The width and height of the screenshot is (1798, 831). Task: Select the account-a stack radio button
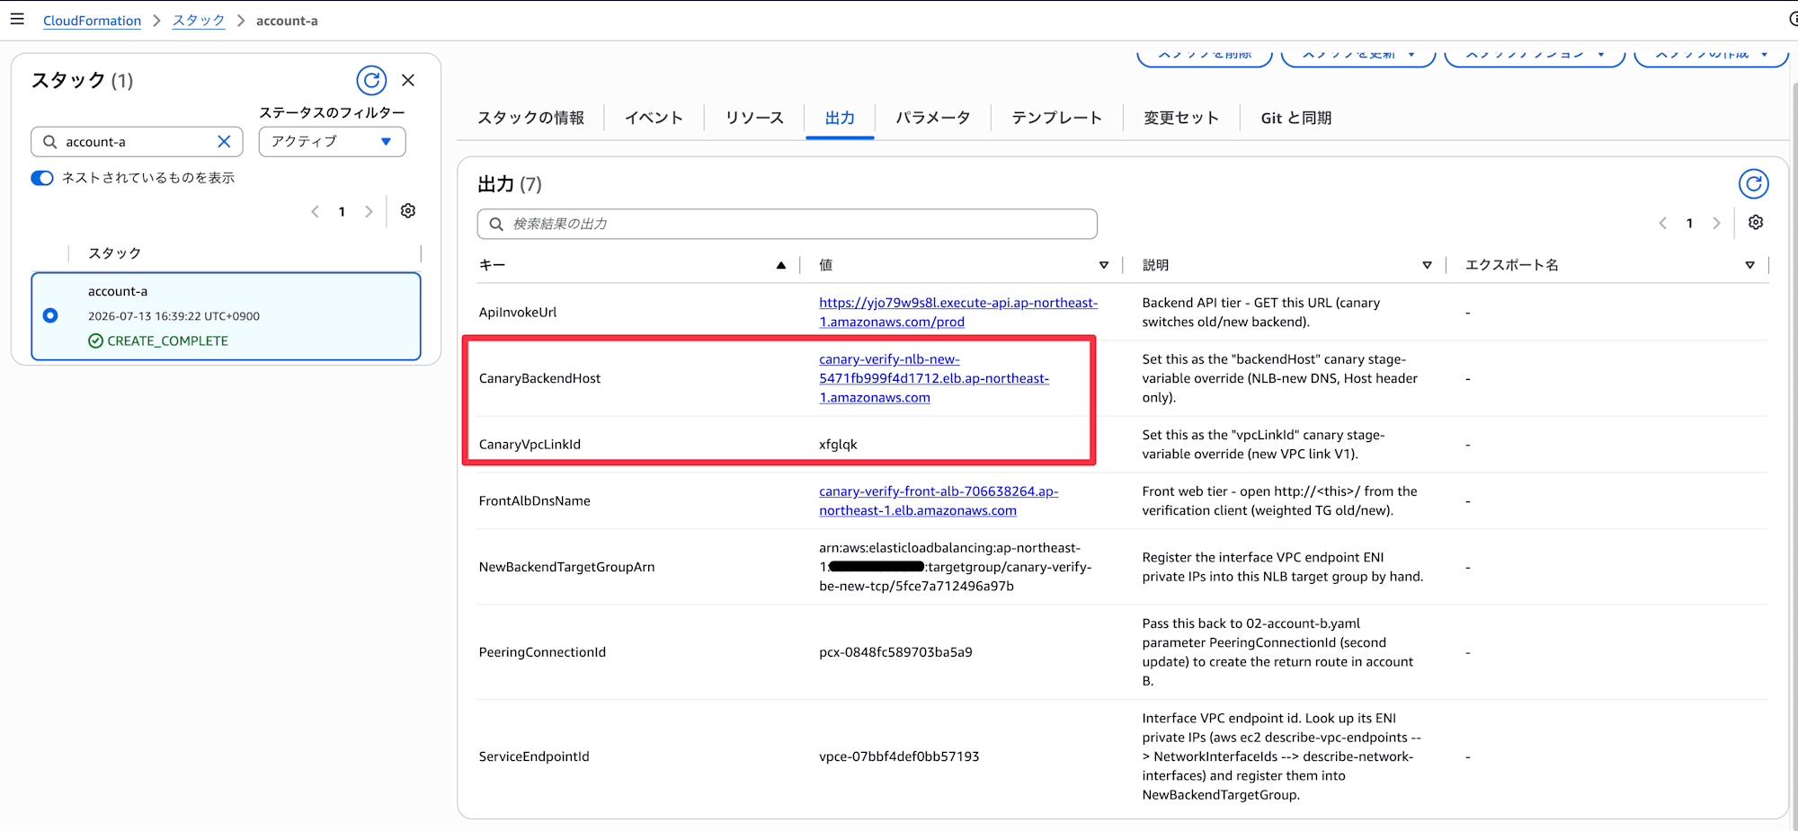[50, 315]
